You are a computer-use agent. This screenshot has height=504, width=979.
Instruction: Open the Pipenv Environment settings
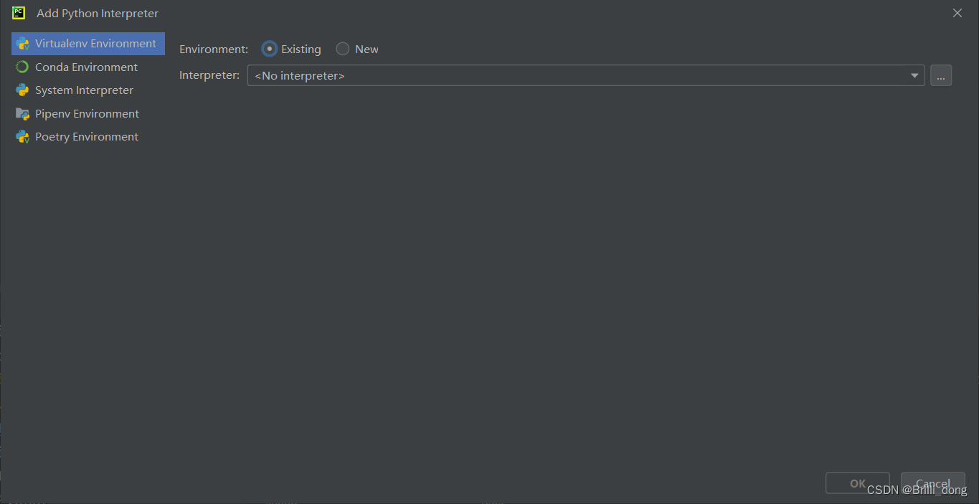[88, 113]
